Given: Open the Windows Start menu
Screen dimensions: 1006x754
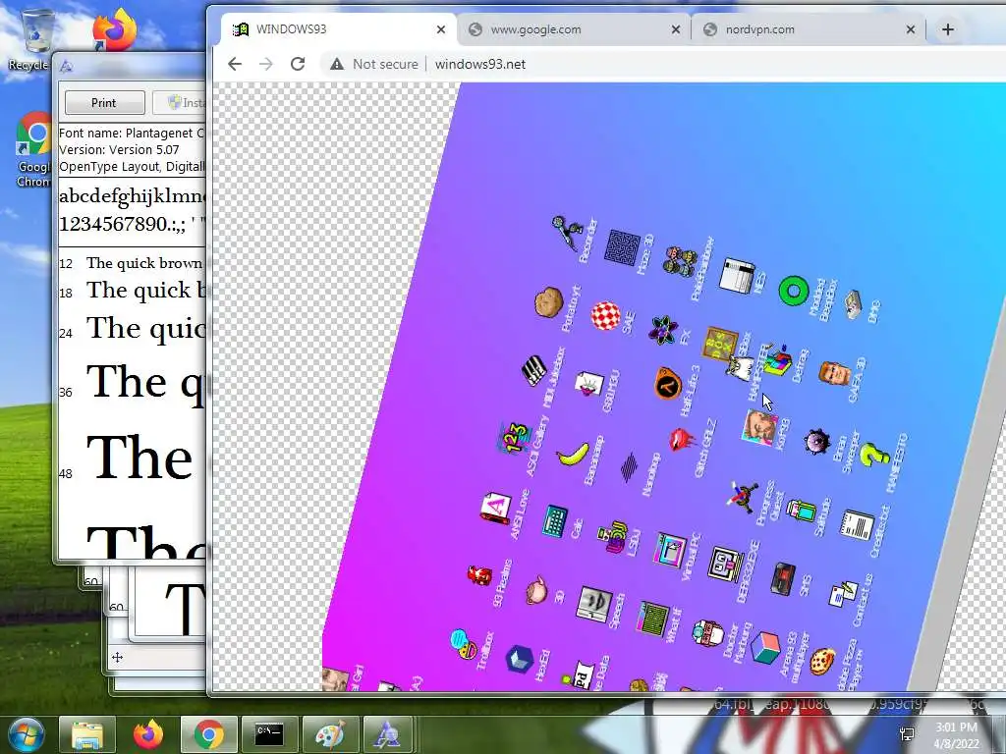Looking at the screenshot, I should coord(25,734).
